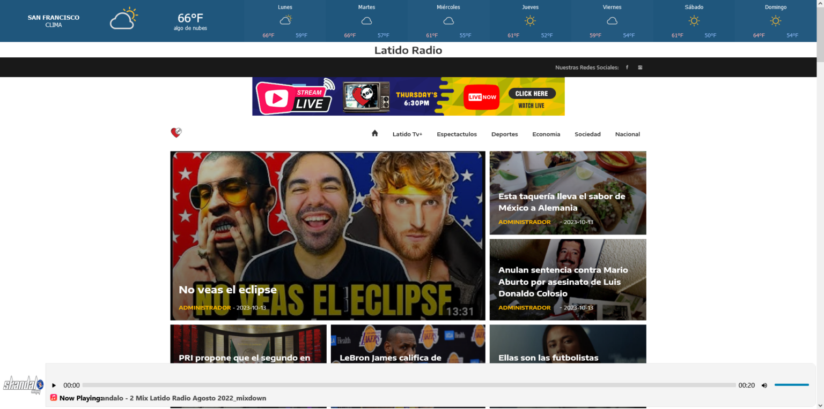Click Lunes forecast weather icon
This screenshot has height=409, width=824.
click(286, 20)
